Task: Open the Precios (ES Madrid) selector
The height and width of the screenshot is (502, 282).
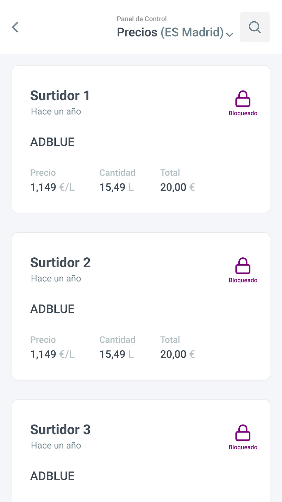Action: coord(170,32)
